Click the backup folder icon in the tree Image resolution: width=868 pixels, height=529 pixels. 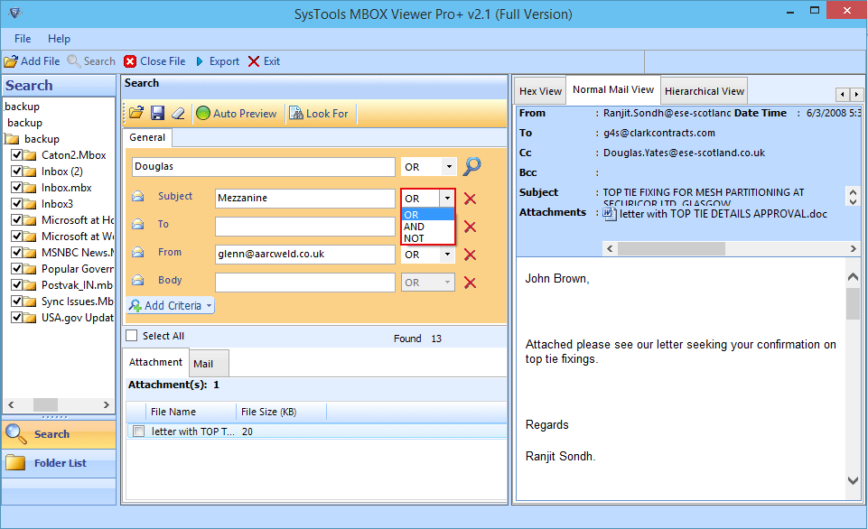point(12,139)
